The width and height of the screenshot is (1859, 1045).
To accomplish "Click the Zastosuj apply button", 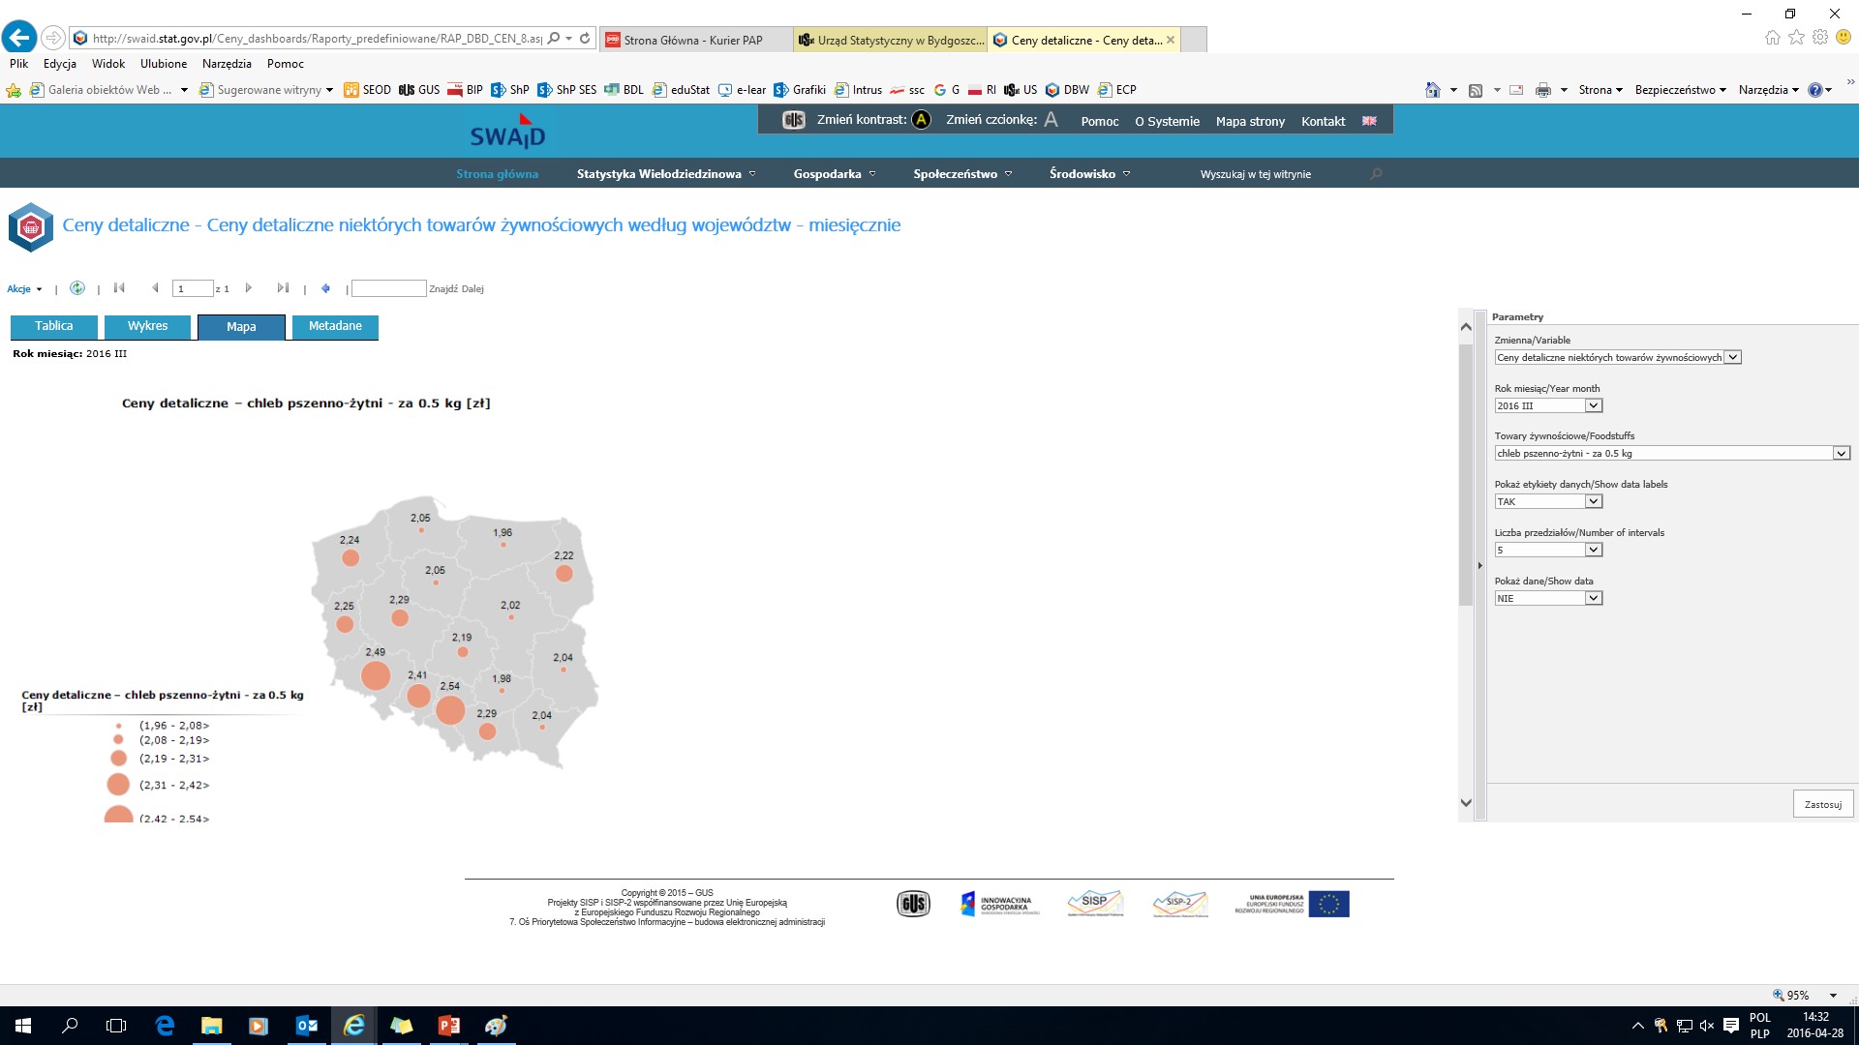I will click(1823, 805).
